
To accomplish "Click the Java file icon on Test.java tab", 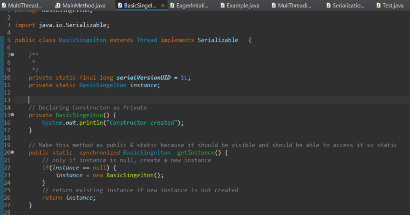I will [x=379, y=5].
